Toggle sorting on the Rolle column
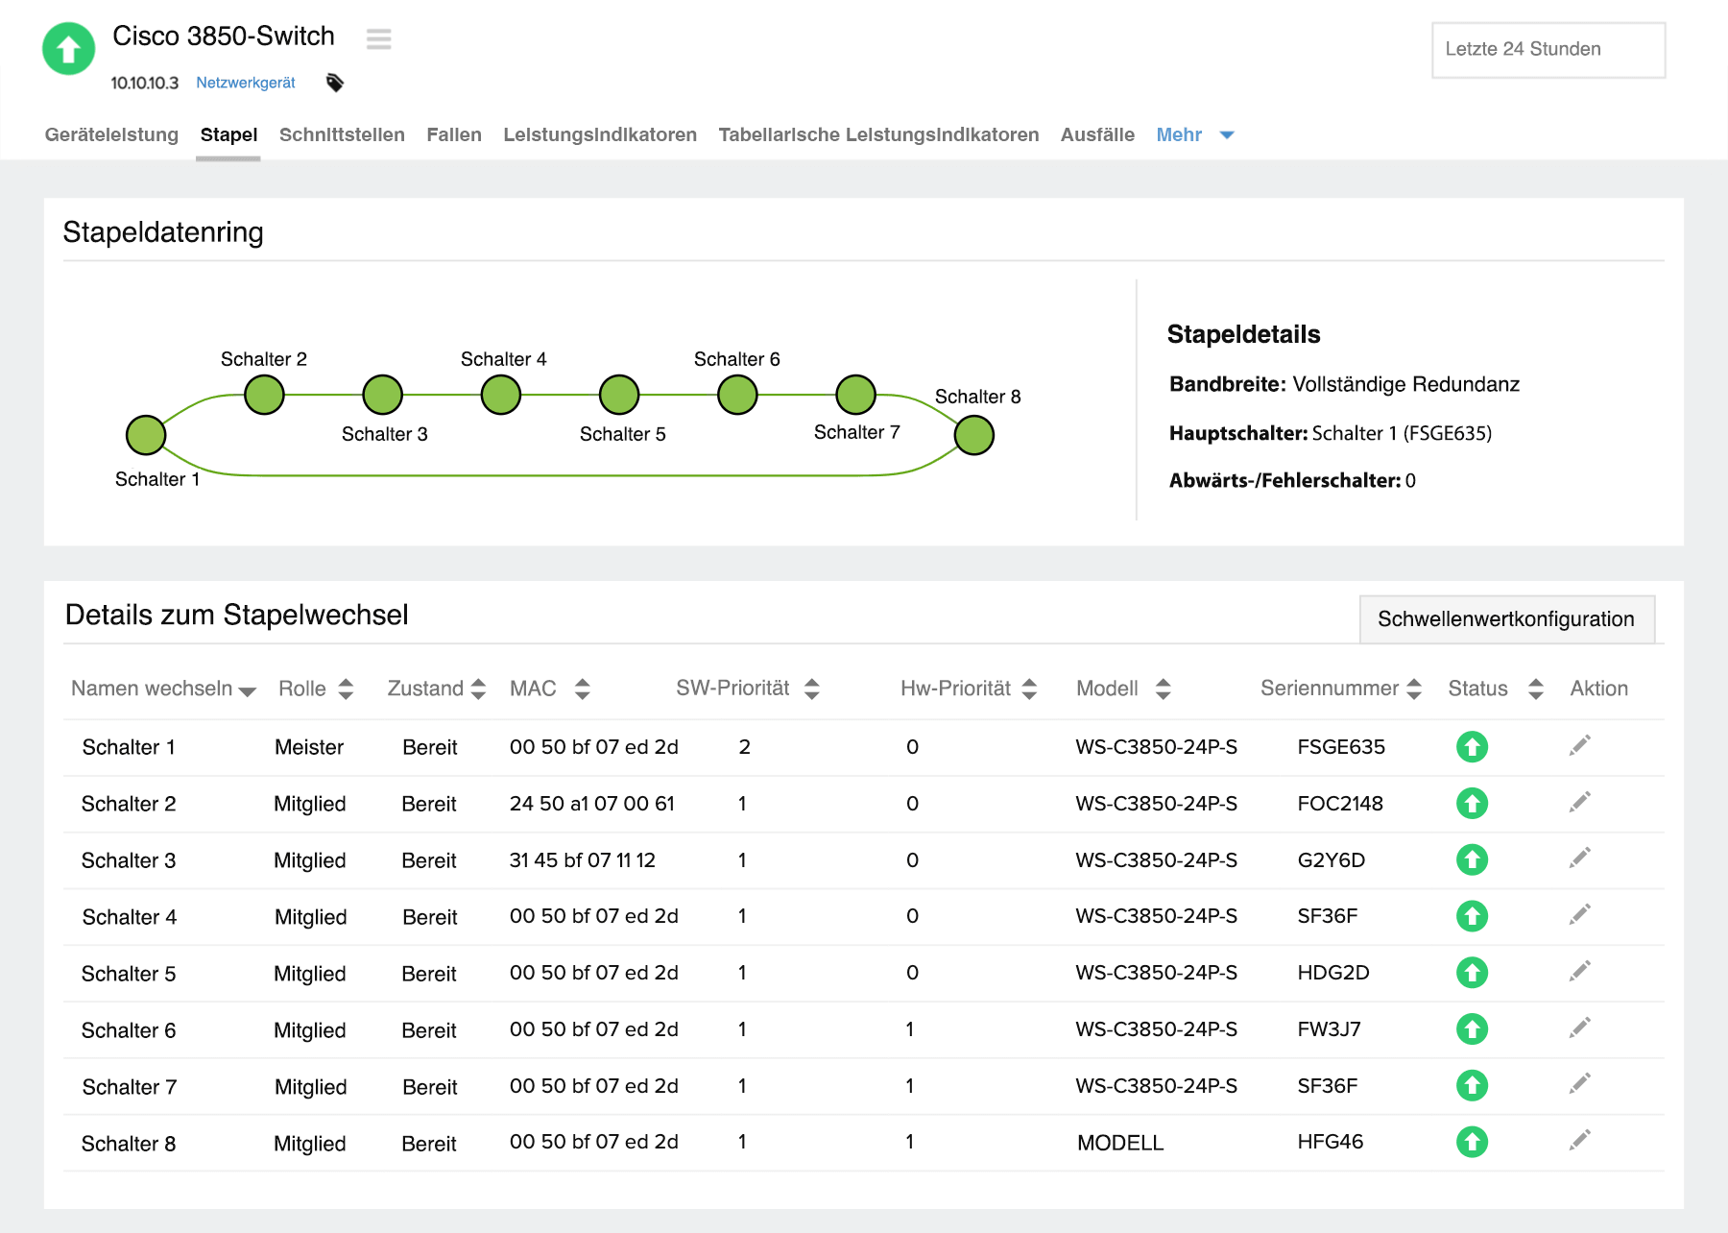 pyautogui.click(x=346, y=689)
